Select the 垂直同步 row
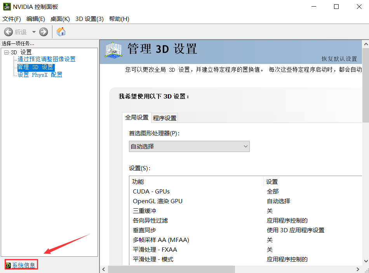Image resolution: width=369 pixels, height=273 pixels. click(245, 230)
